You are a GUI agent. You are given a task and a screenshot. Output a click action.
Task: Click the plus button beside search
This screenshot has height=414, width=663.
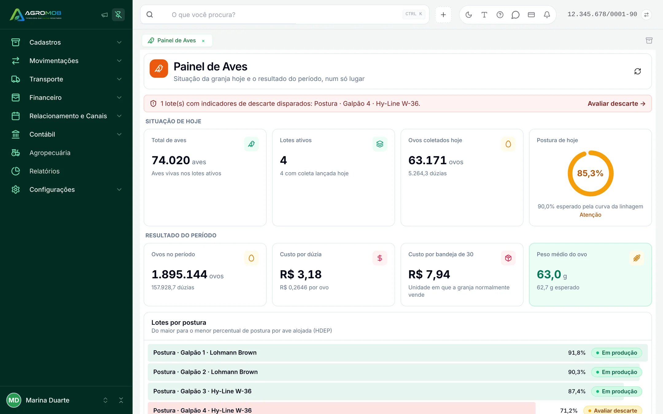tap(443, 15)
